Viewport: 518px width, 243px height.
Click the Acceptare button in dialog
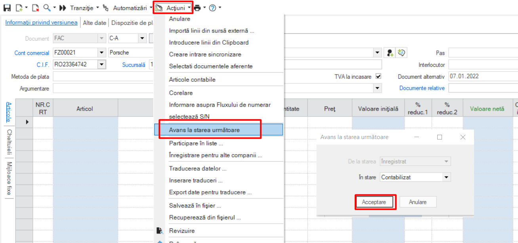point(374,202)
